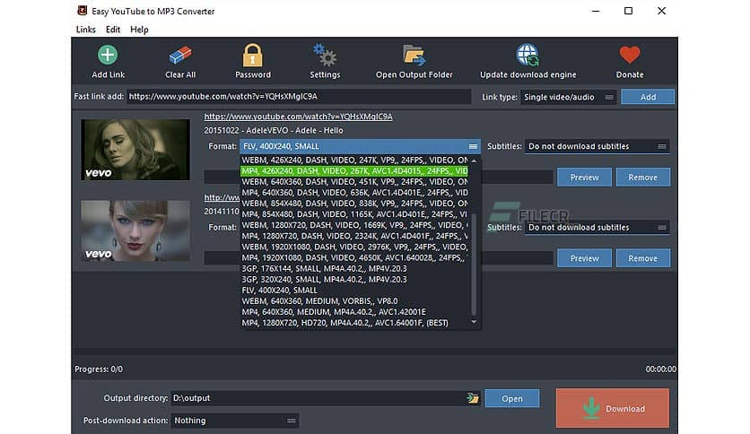Open the Help menu
The height and width of the screenshot is (434, 750).
[139, 30]
